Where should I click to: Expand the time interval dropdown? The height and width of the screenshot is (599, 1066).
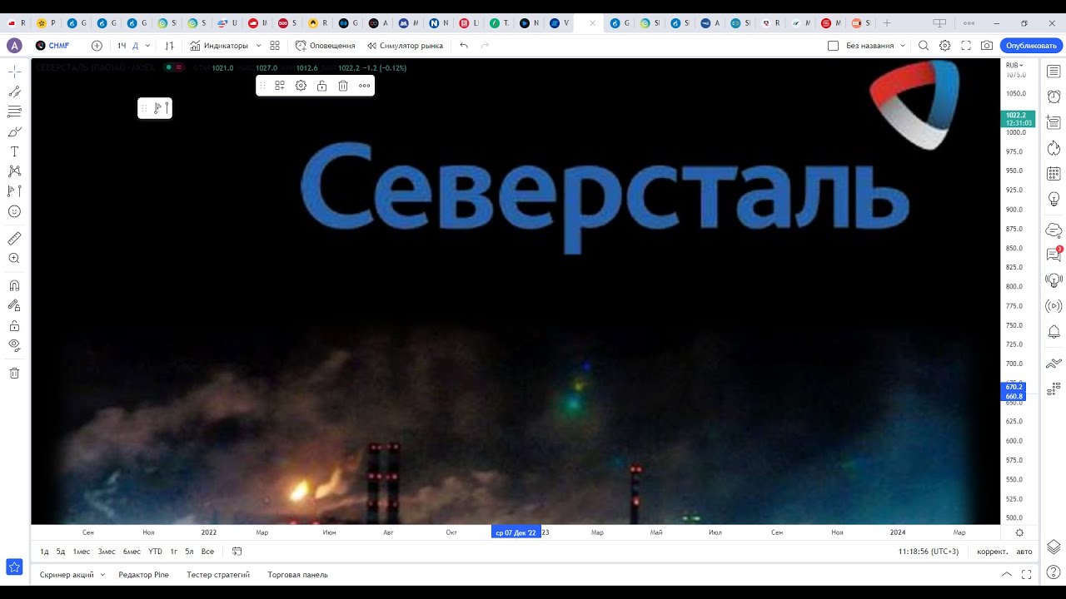point(148,46)
